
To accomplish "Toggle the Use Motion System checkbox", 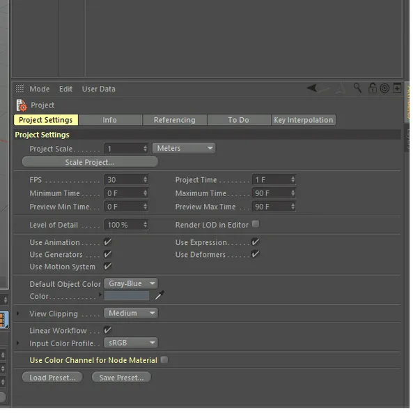I will pyautogui.click(x=107, y=266).
